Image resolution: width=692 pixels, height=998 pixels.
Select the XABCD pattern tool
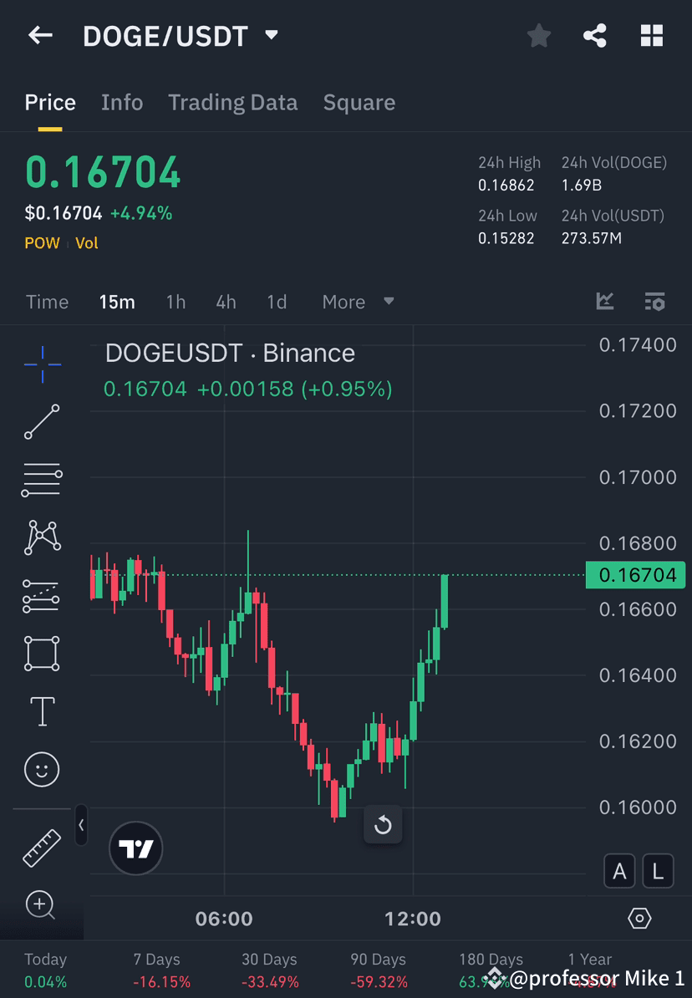point(42,537)
